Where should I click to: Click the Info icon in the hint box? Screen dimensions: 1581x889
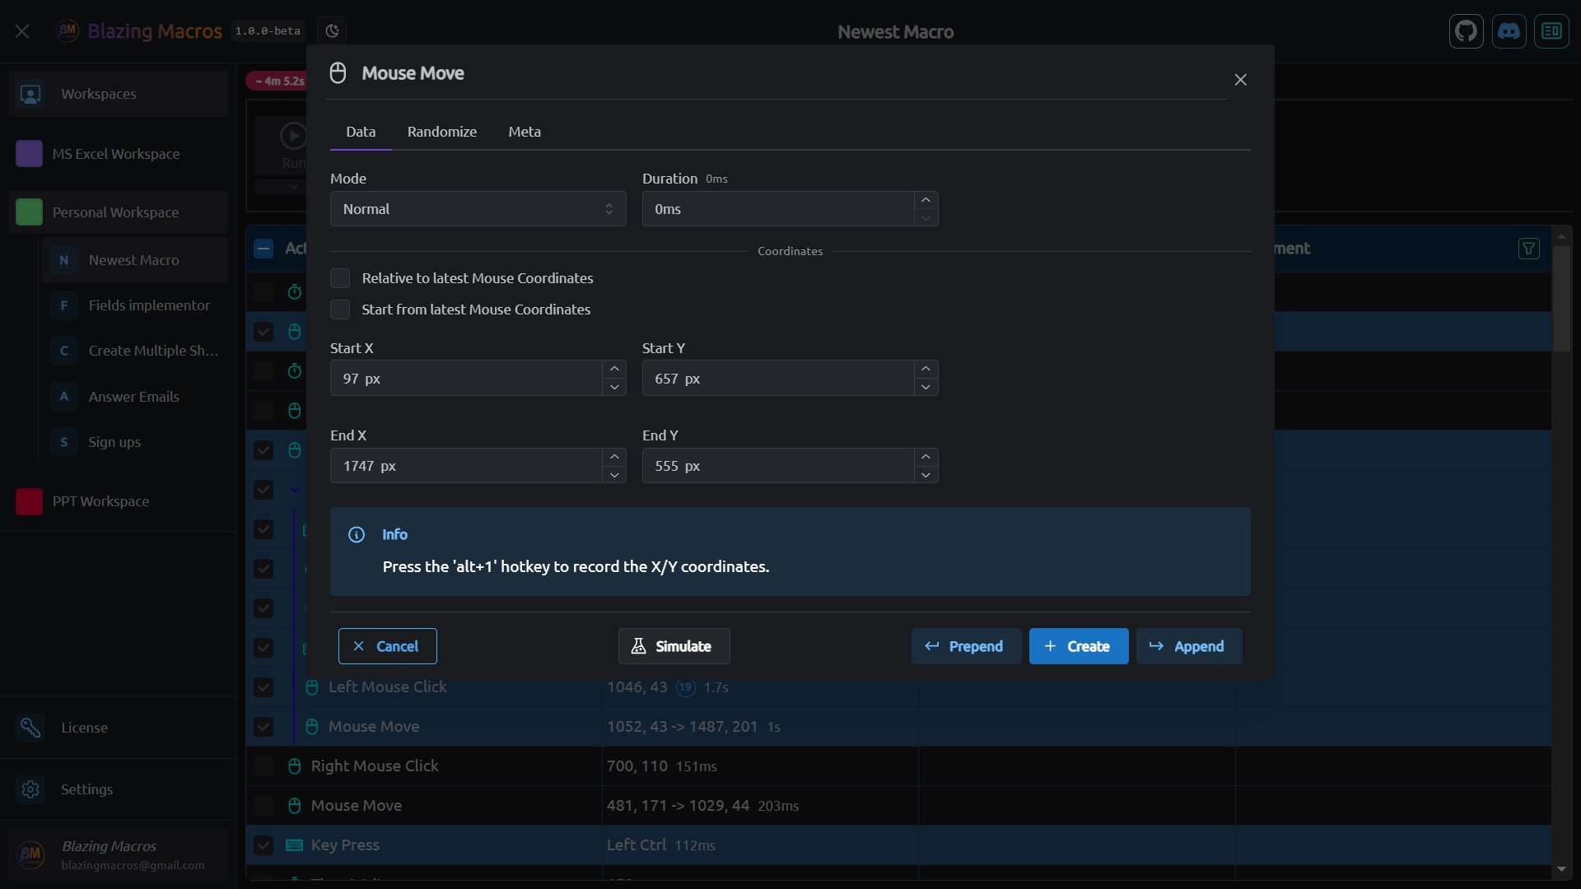pyautogui.click(x=357, y=535)
